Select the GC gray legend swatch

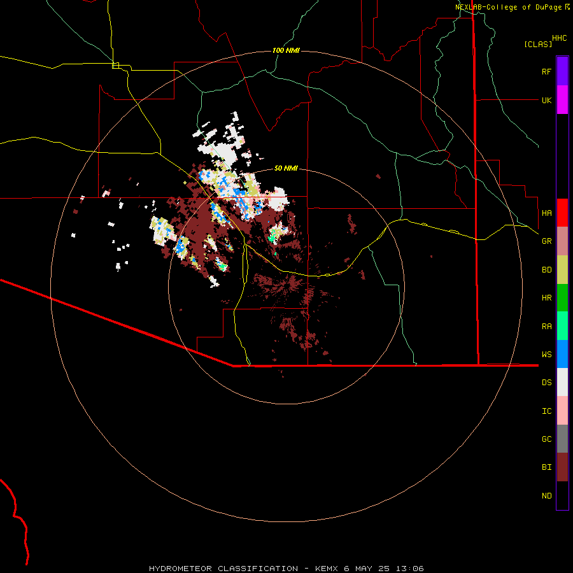coord(562,439)
